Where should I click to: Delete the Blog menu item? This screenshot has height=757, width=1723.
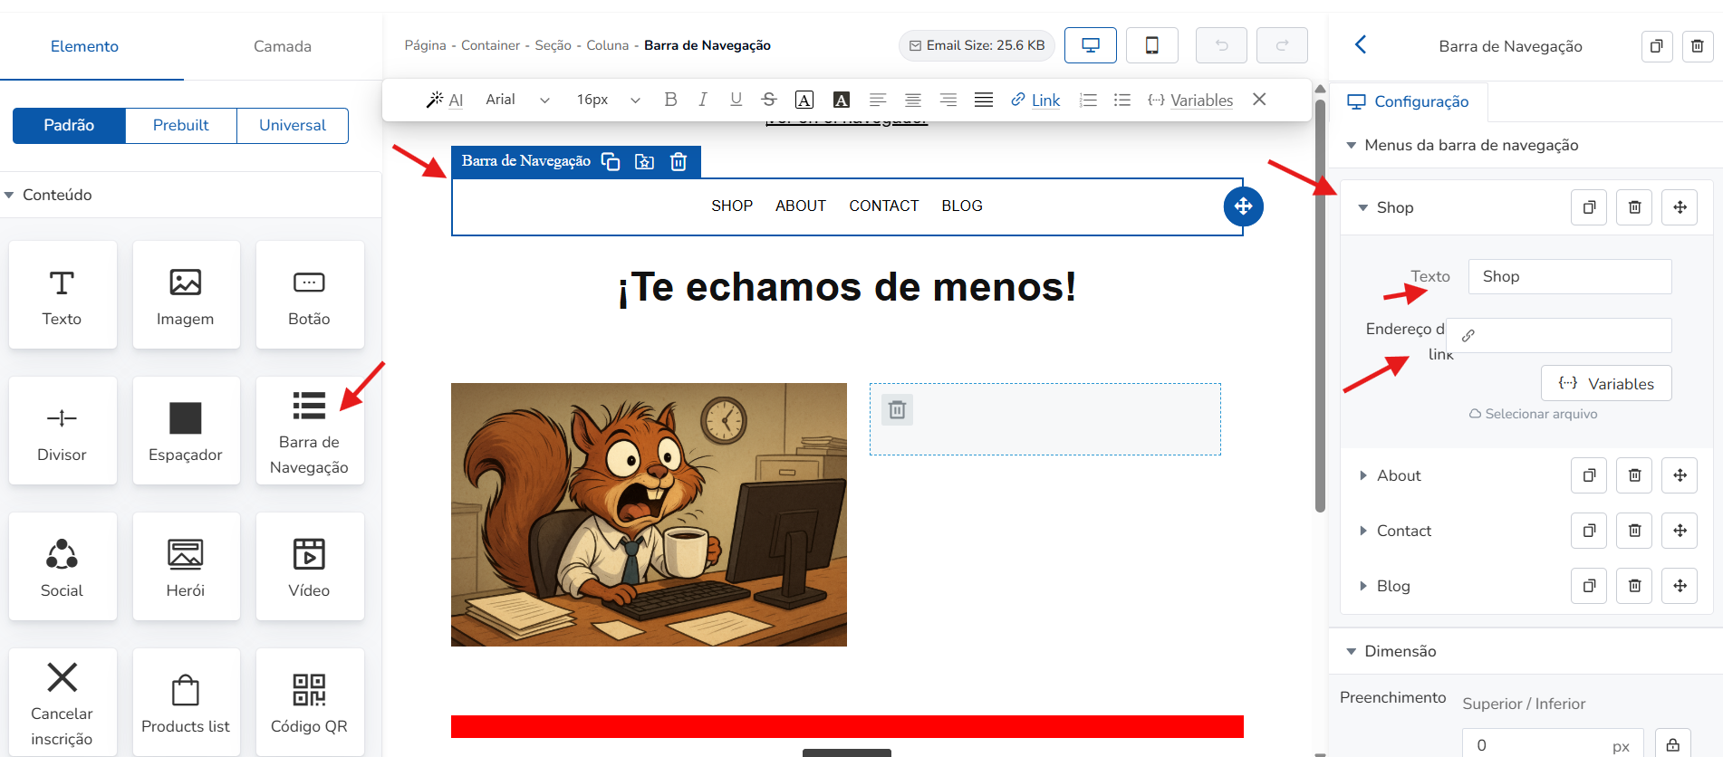click(x=1634, y=586)
